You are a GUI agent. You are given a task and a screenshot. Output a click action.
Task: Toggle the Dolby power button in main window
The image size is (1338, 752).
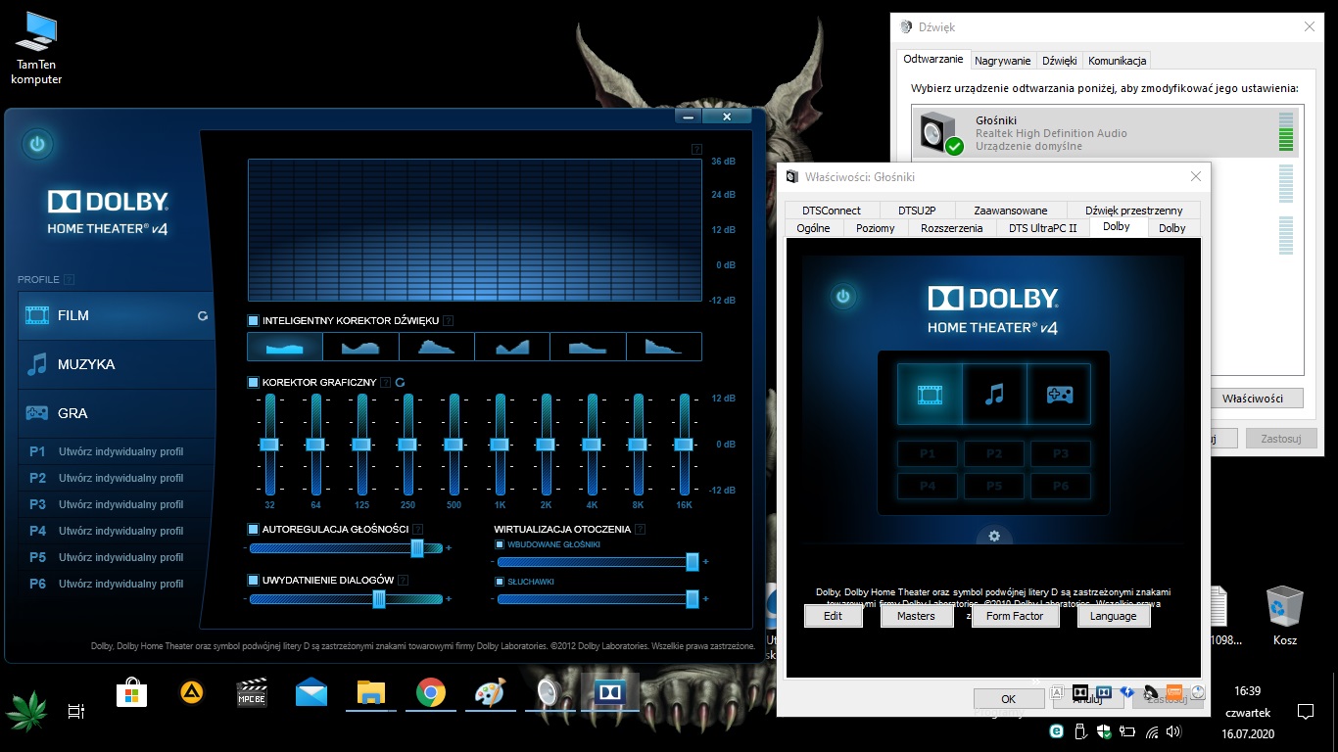pyautogui.click(x=37, y=144)
